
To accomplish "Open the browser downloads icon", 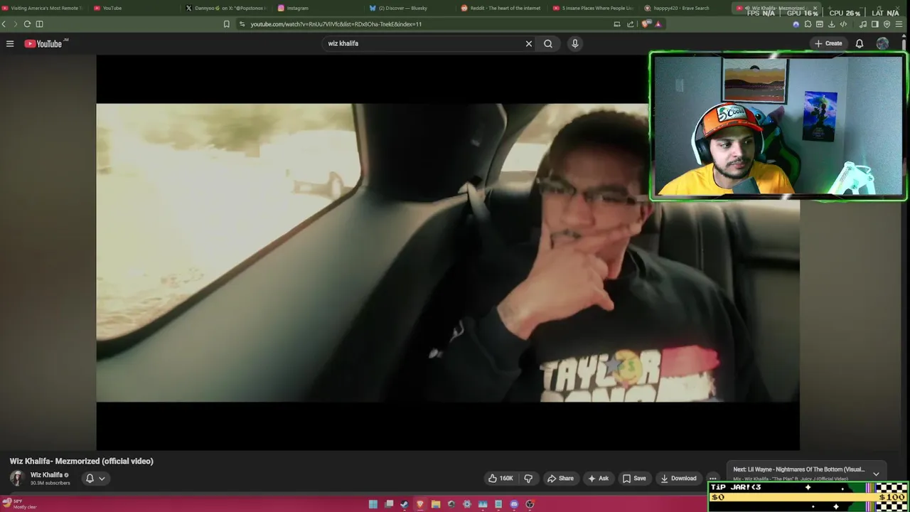I will point(831,24).
